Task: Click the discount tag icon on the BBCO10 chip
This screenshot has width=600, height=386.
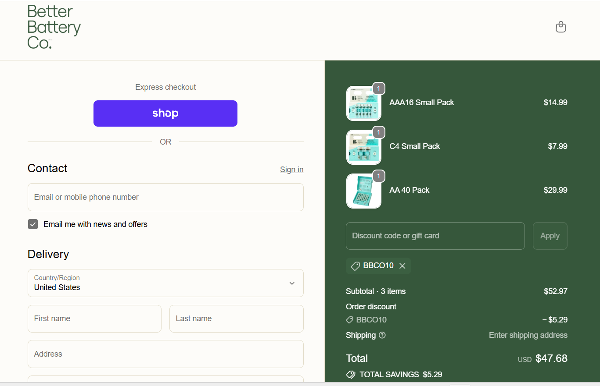Action: [356, 266]
